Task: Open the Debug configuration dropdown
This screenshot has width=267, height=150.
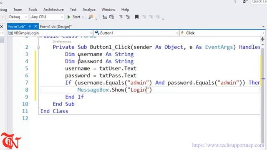Action: [18, 17]
